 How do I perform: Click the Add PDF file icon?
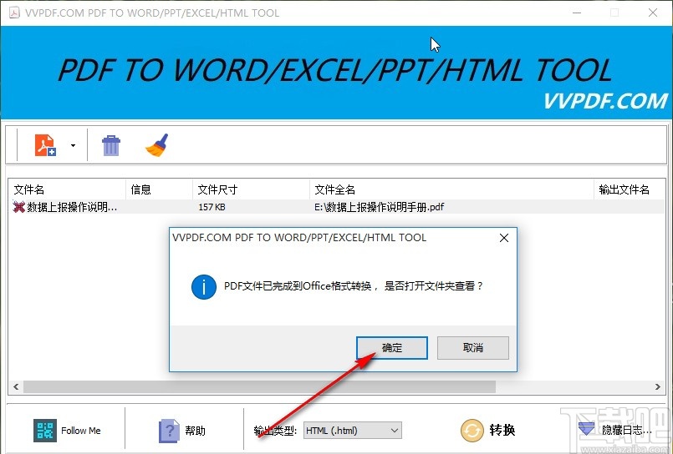point(45,145)
